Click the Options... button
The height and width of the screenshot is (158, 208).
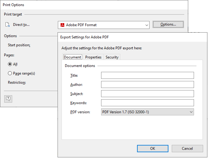[168, 24]
